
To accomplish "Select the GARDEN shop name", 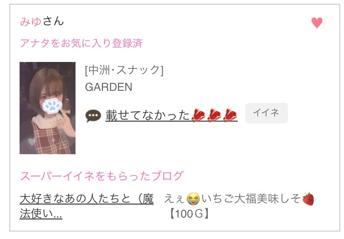I will (109, 87).
